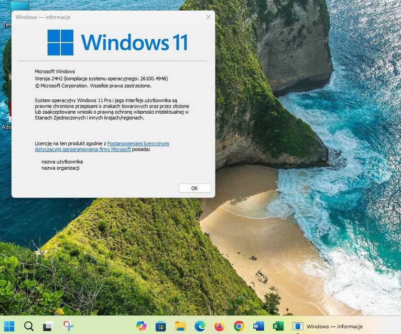The image size is (401, 334).
Task: Select the Windows — informacje taskbar button
Action: pos(327,326)
